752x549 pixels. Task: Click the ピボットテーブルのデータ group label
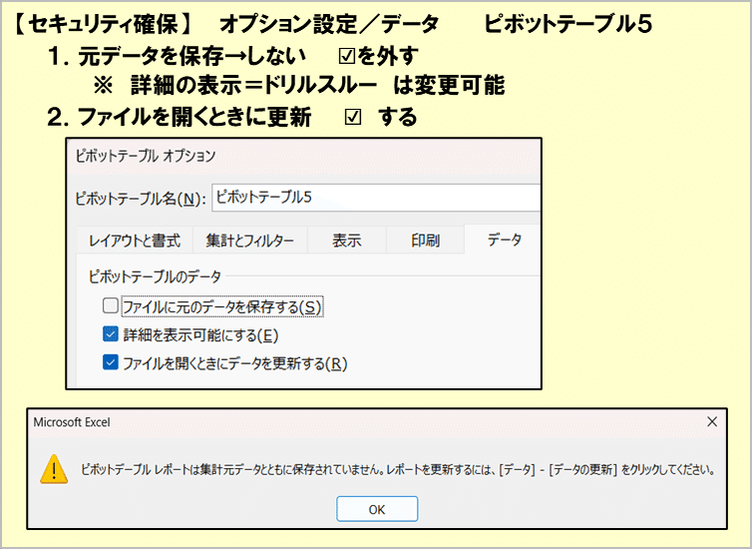pos(155,276)
